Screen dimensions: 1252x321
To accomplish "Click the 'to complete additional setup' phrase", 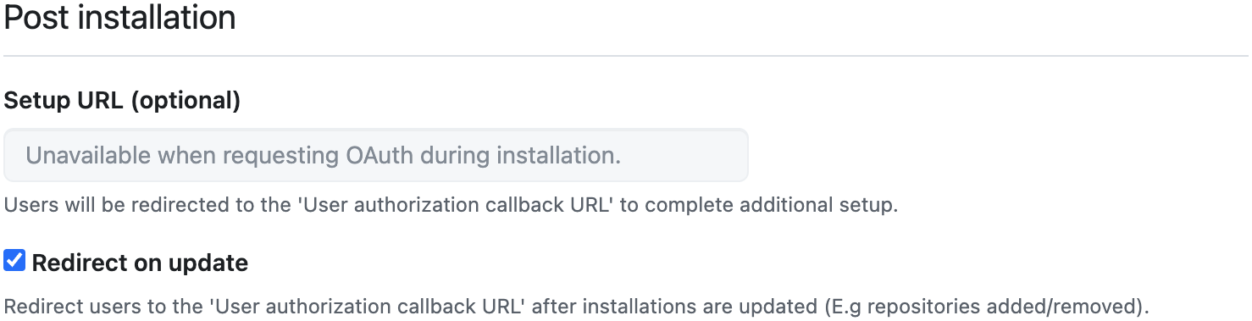I will [x=758, y=205].
